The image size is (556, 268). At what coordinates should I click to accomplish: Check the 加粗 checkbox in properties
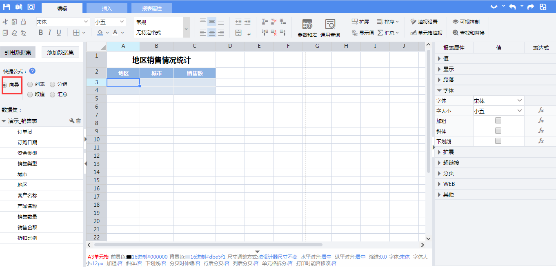click(498, 121)
